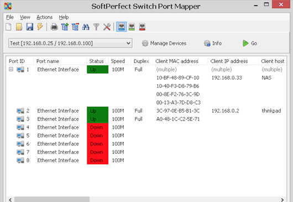Viewport: 293px width, 202px height.
Task: Click the Port ID column header
Action: (x=20, y=61)
